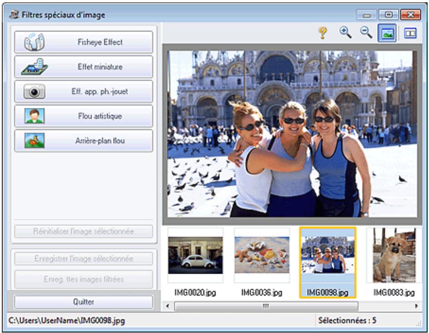This screenshot has width=429, height=333.
Task: Switch to side-by-side compare view
Action: (x=410, y=33)
